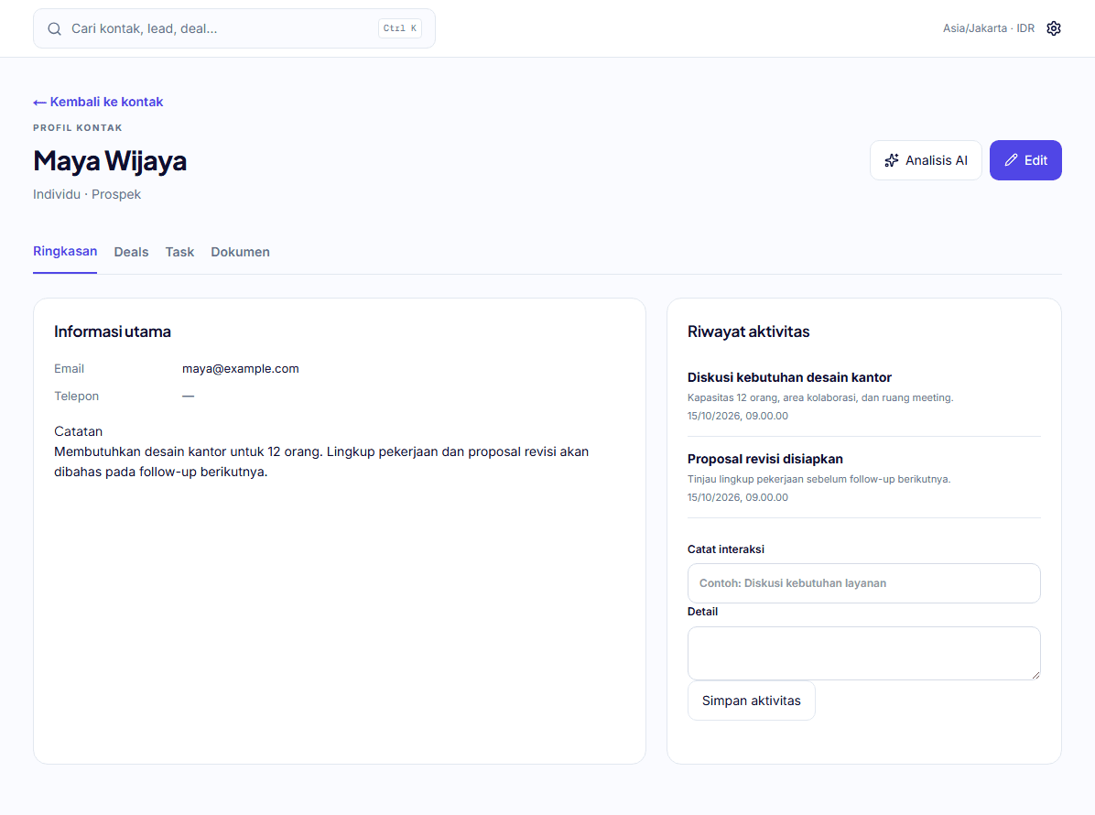The height and width of the screenshot is (815, 1095).
Task: Click the Catat interaksi input field
Action: pos(864,583)
